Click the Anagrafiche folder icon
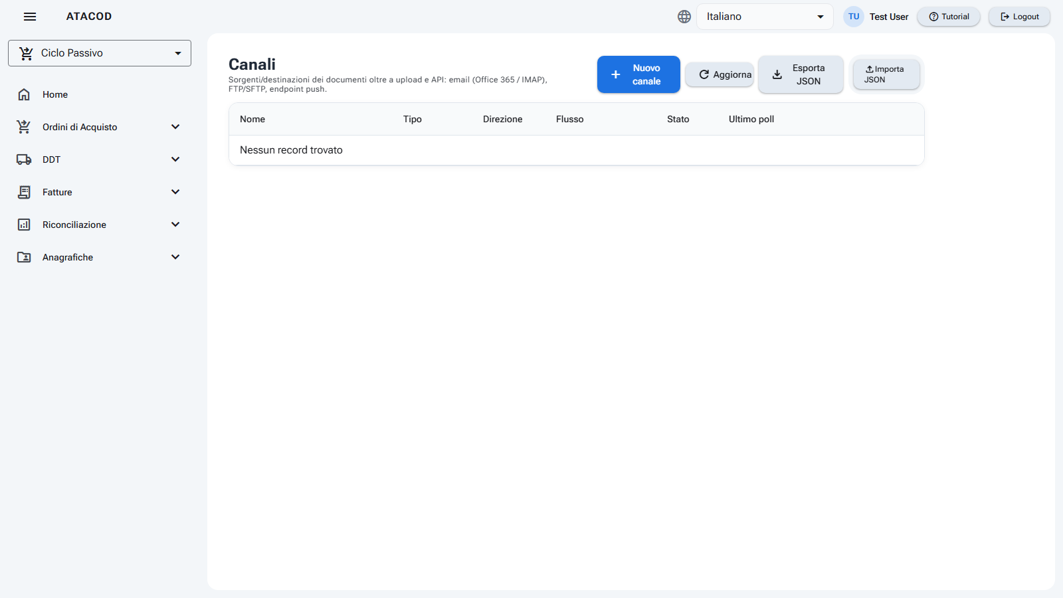This screenshot has height=598, width=1063. pyautogui.click(x=24, y=257)
